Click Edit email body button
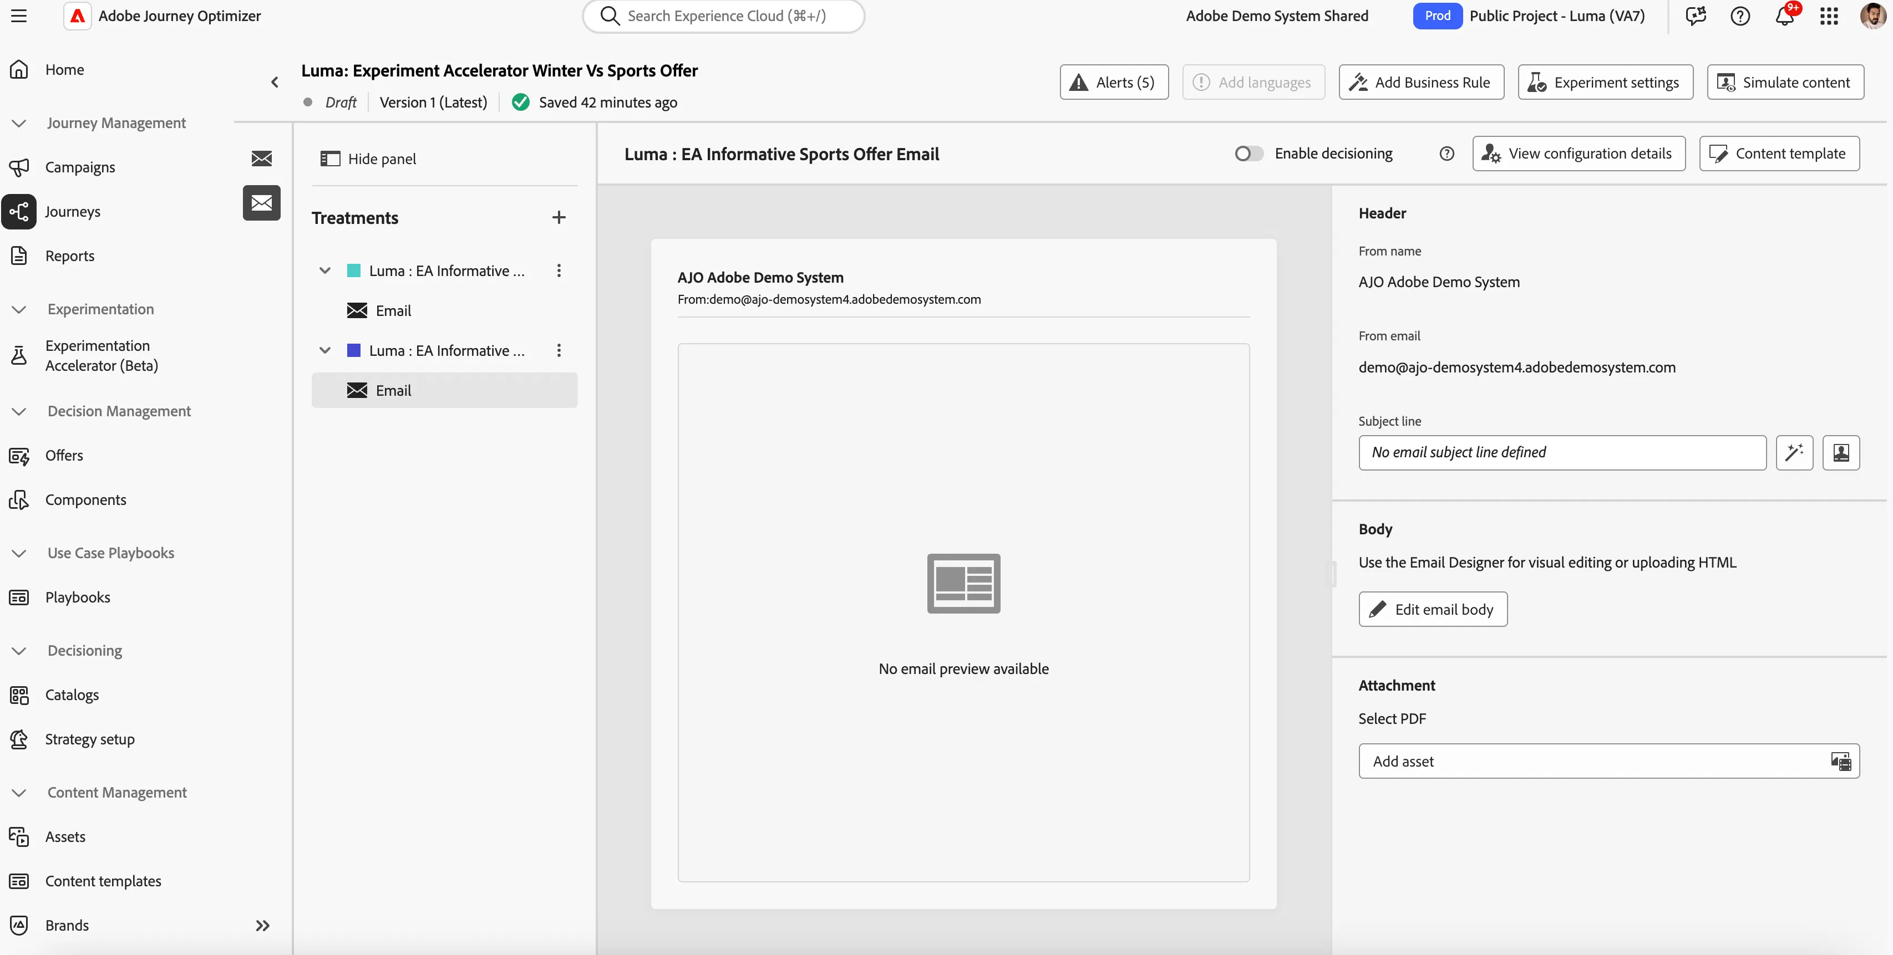The height and width of the screenshot is (955, 1893). click(x=1432, y=609)
